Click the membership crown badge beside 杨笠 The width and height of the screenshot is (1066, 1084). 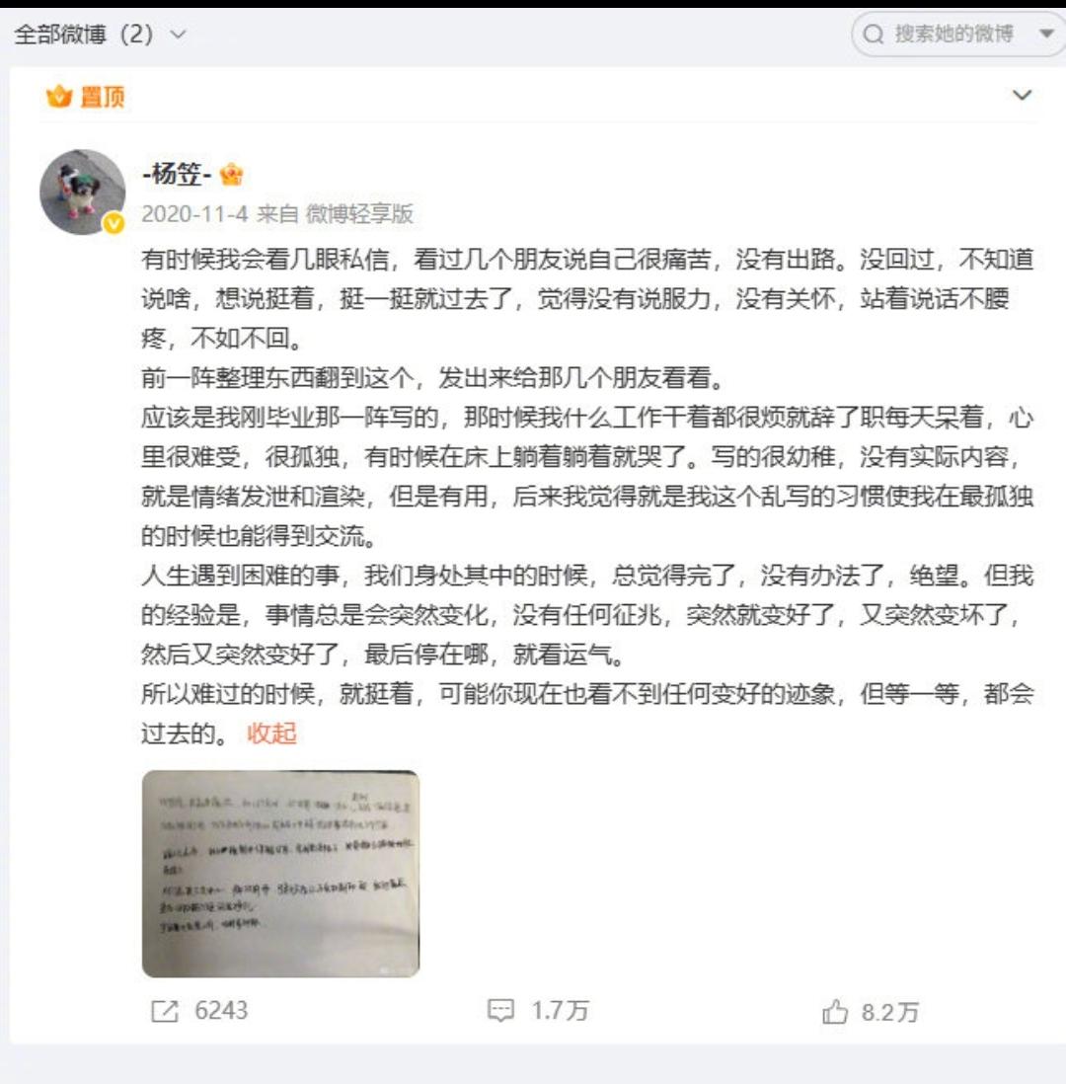coord(231,174)
